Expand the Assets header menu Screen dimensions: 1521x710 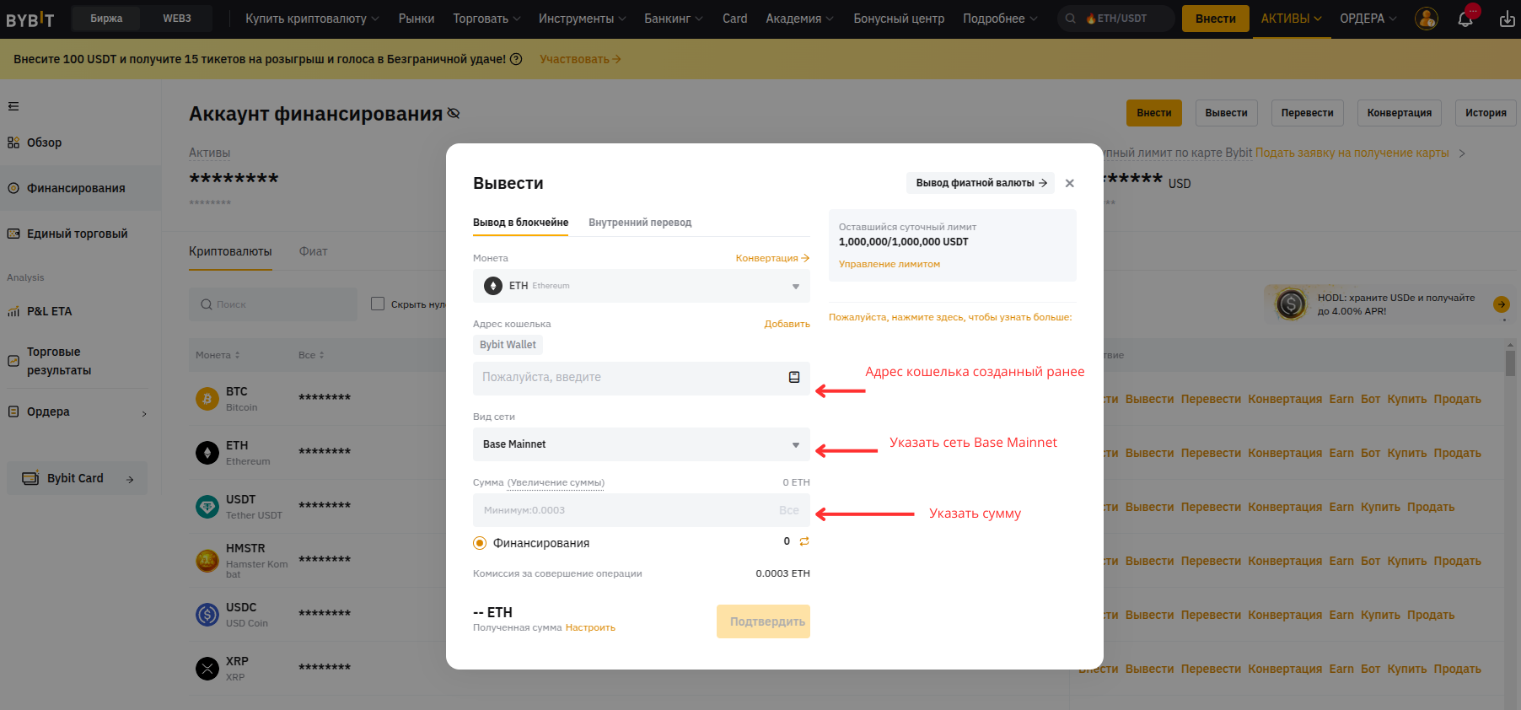point(1291,19)
